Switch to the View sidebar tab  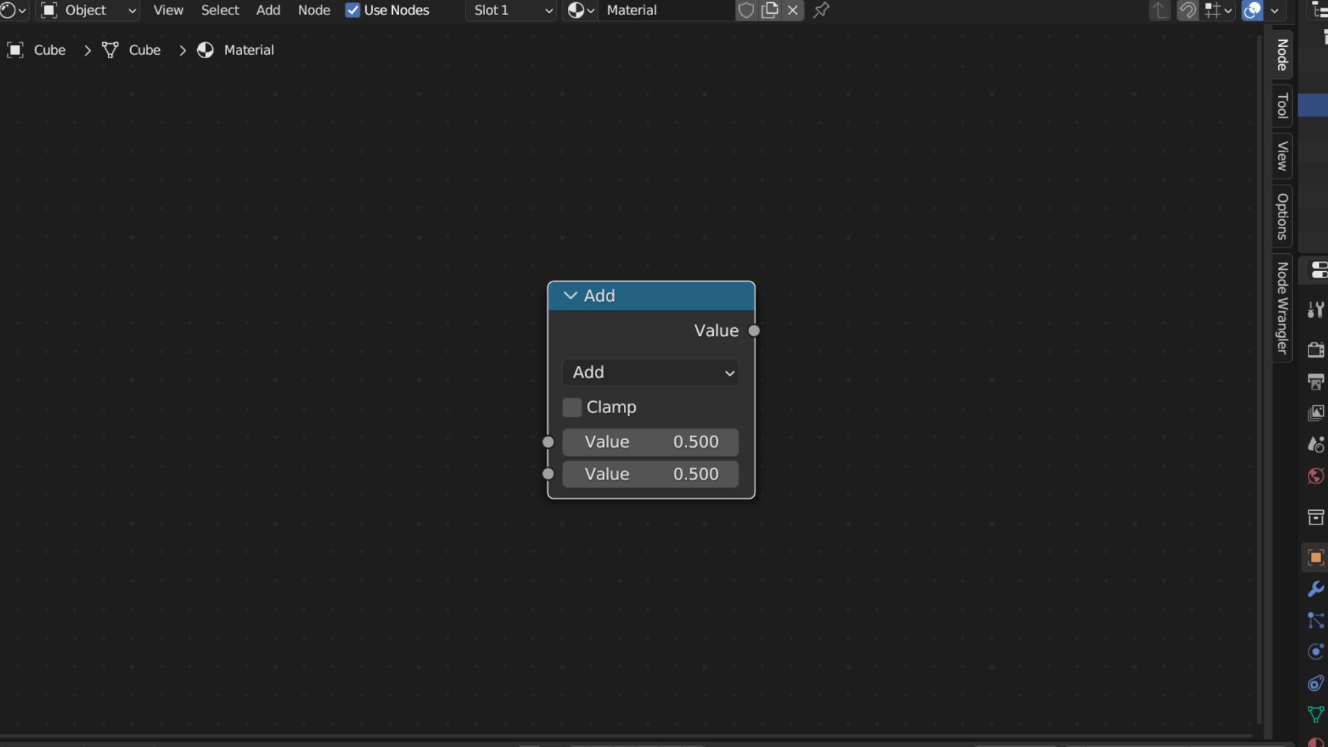(1282, 156)
